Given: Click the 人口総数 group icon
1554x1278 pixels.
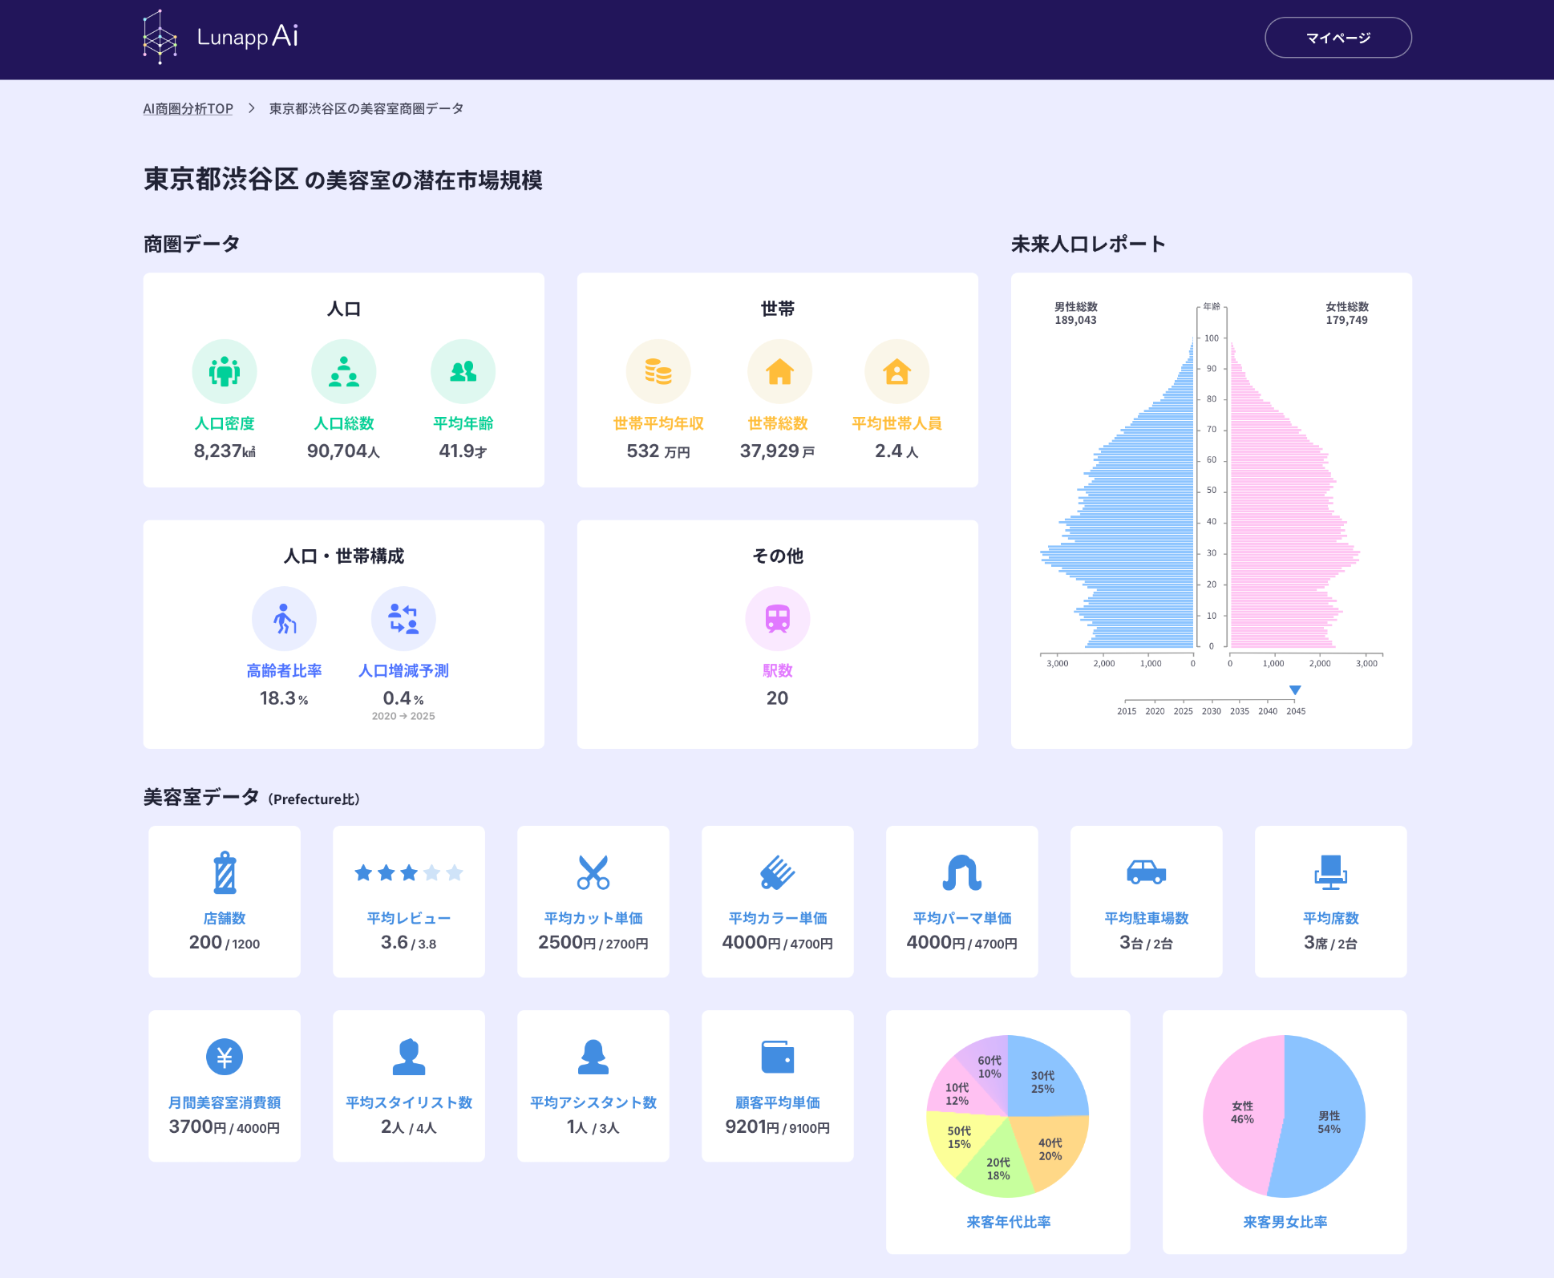Looking at the screenshot, I should [343, 371].
